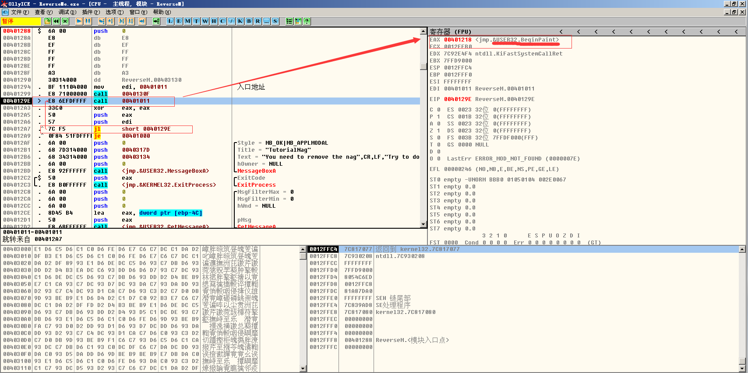Click the Restart program rewind icon
Viewport: 748px width, 373px height.
pyautogui.click(x=56, y=21)
